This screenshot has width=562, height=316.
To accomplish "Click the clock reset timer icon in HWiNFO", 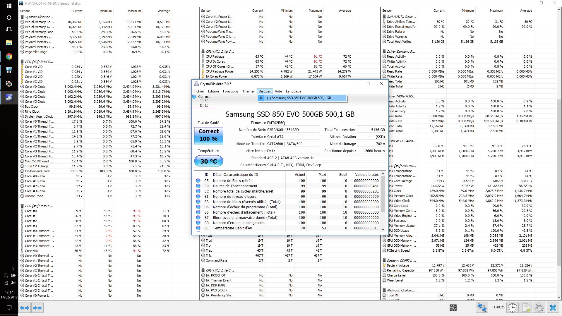I will click(x=513, y=308).
